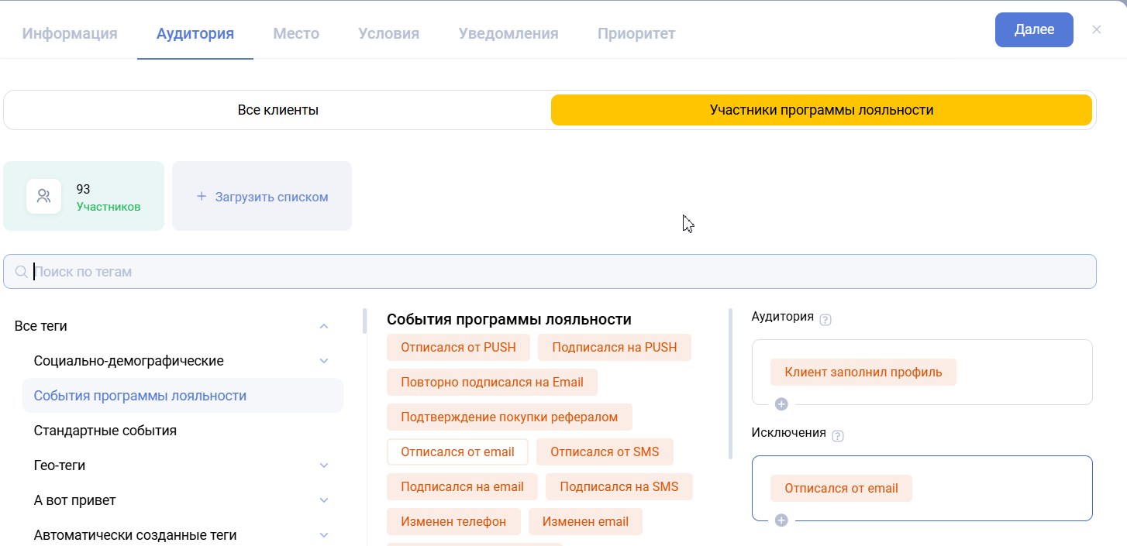Click plus icon under Исключения box

pyautogui.click(x=781, y=520)
